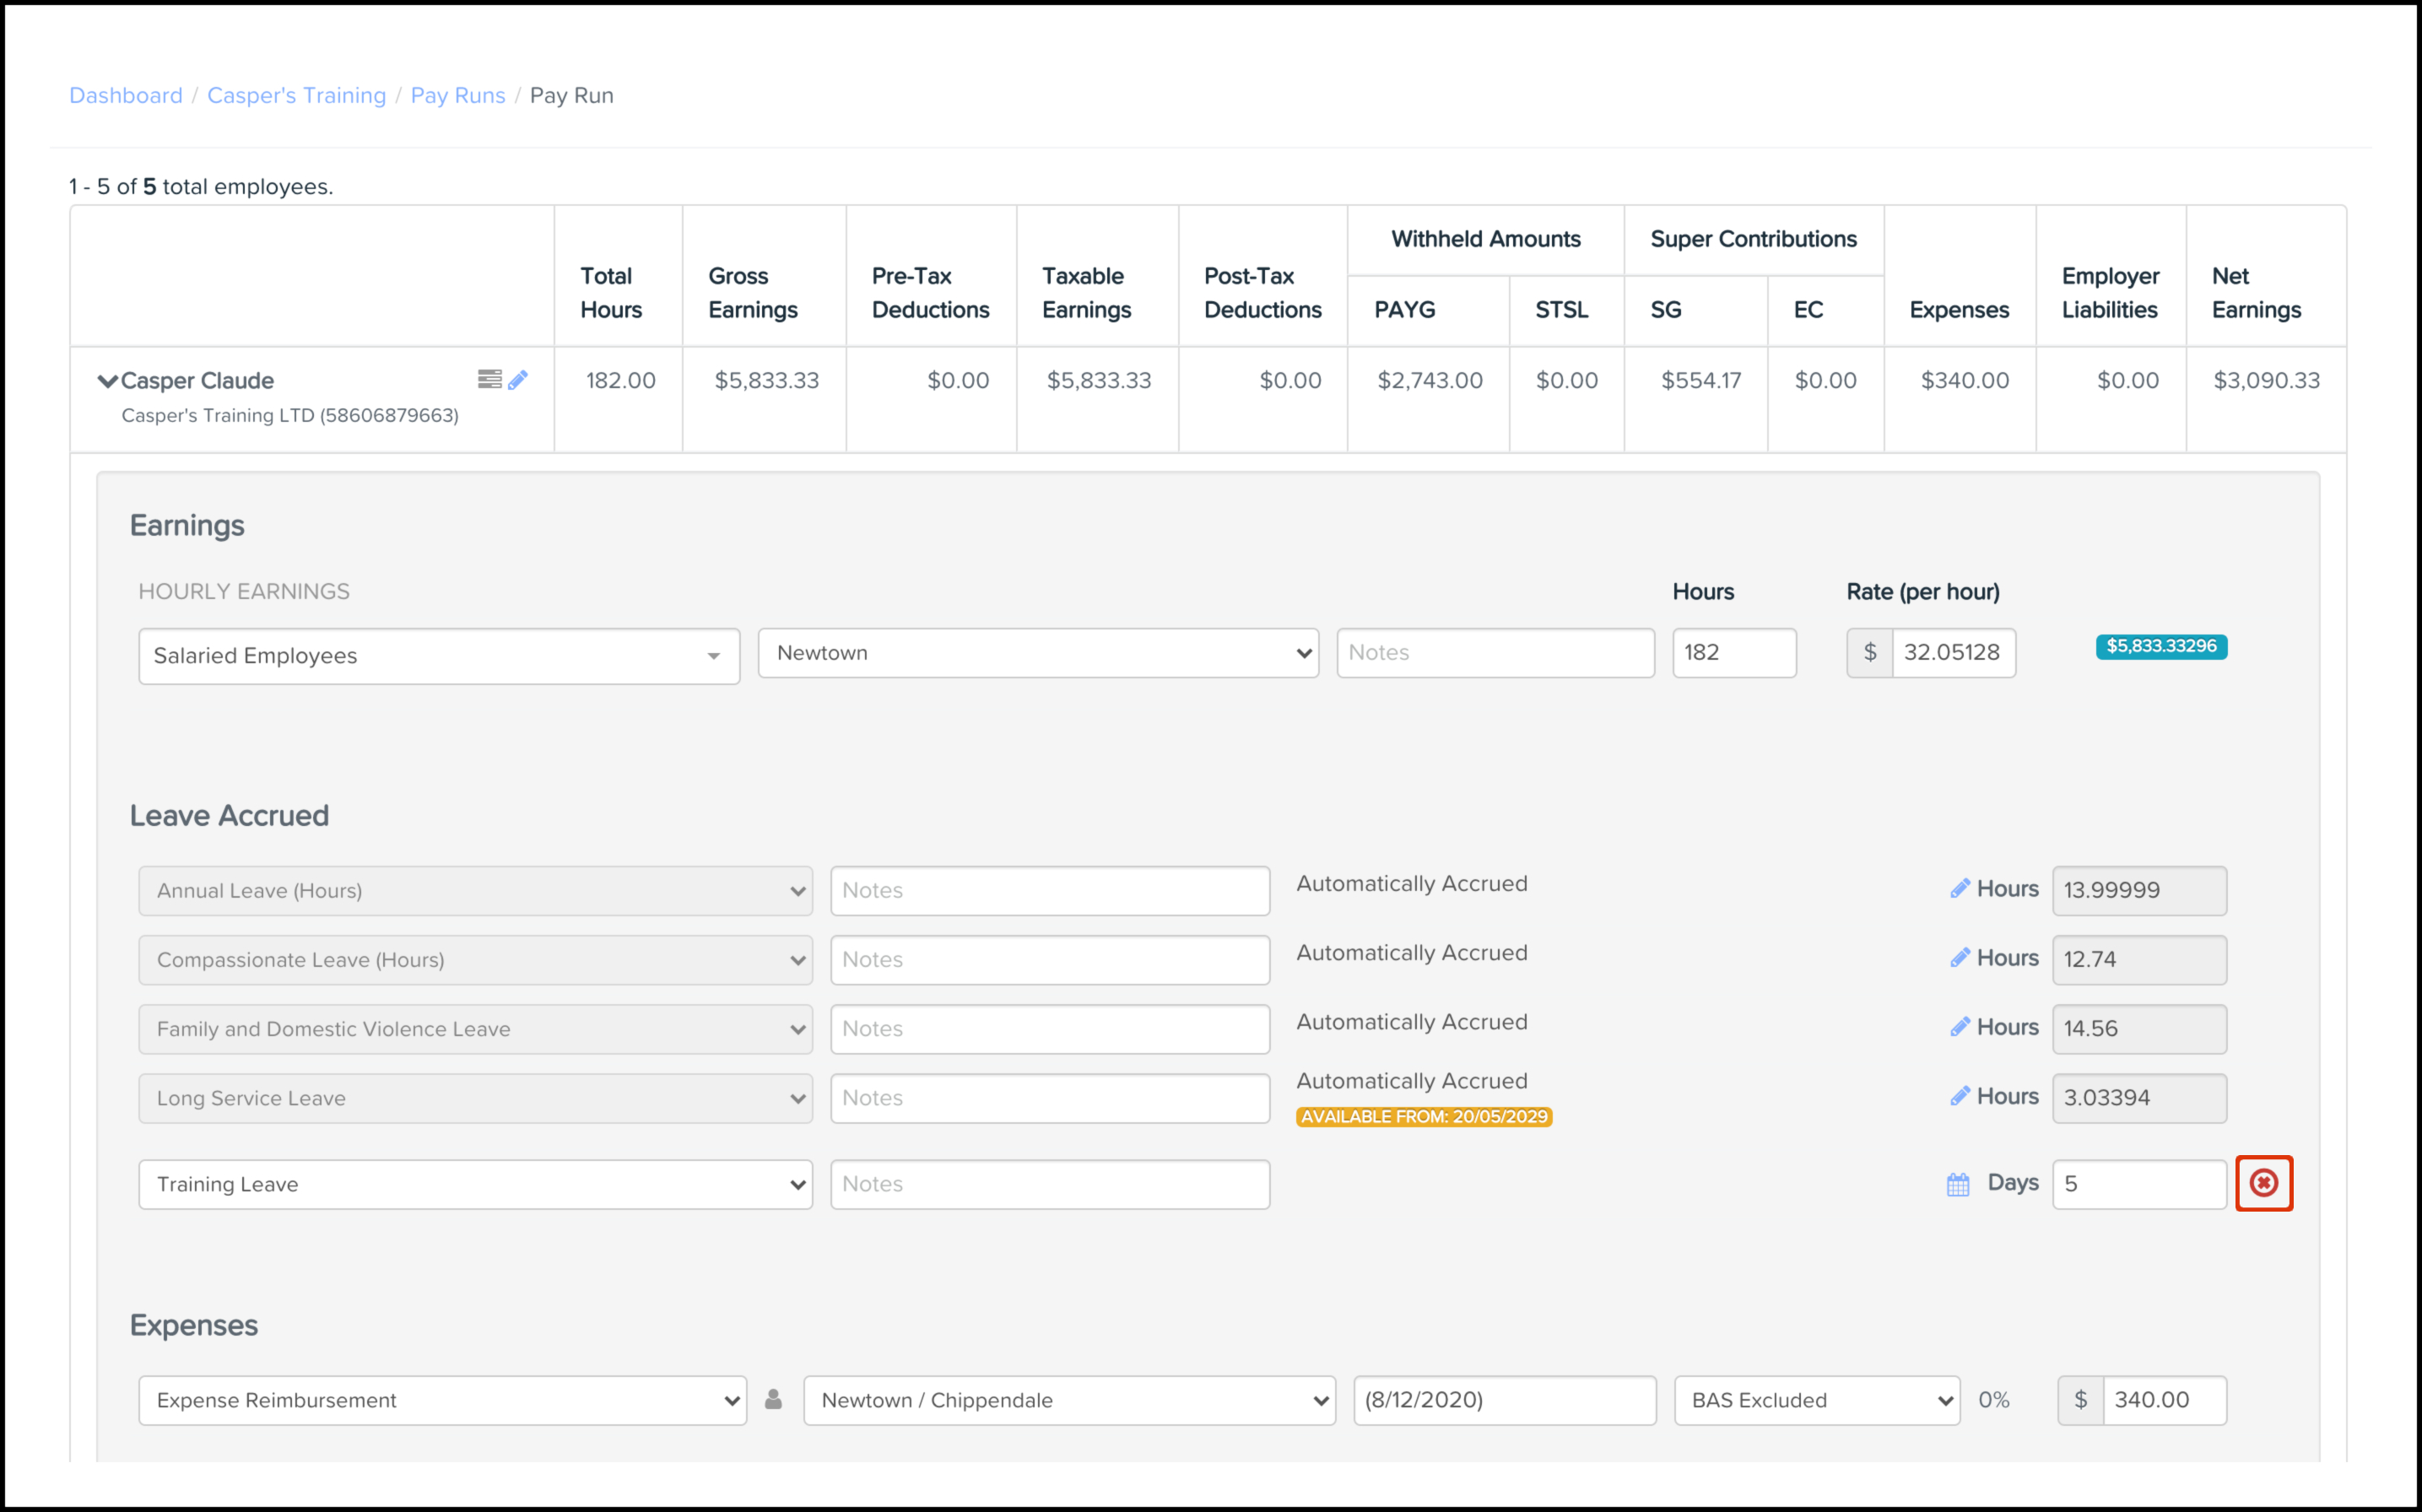Click the pencil edit icon beside Casper Claude
This screenshot has height=1512, width=2422.
(x=518, y=380)
